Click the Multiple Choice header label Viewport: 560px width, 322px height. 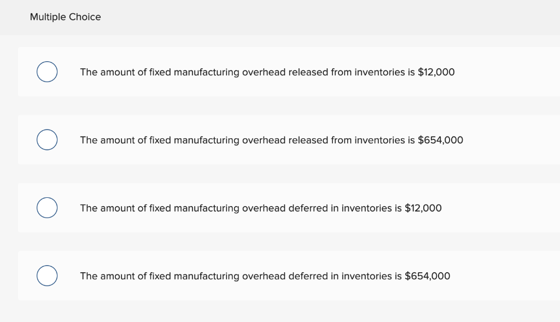pyautogui.click(x=65, y=17)
